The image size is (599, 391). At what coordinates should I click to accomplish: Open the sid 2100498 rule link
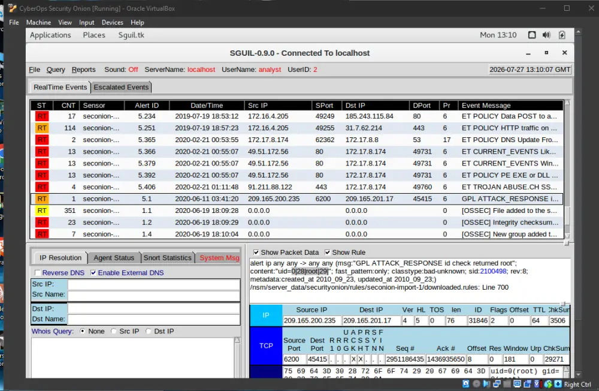click(x=493, y=271)
